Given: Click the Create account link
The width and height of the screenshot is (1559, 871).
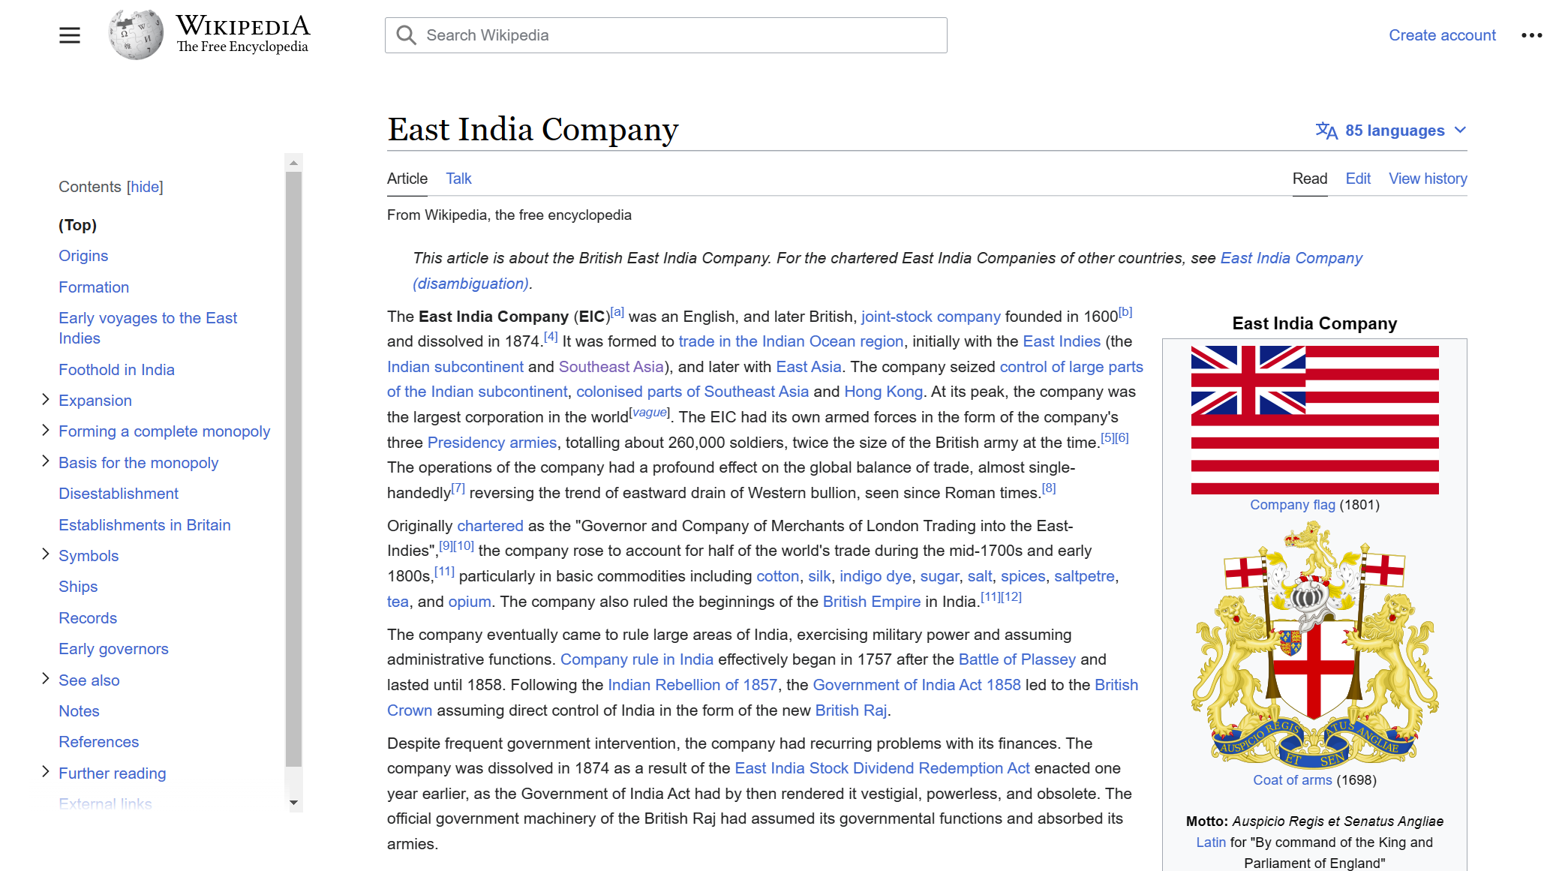Looking at the screenshot, I should pos(1442,35).
